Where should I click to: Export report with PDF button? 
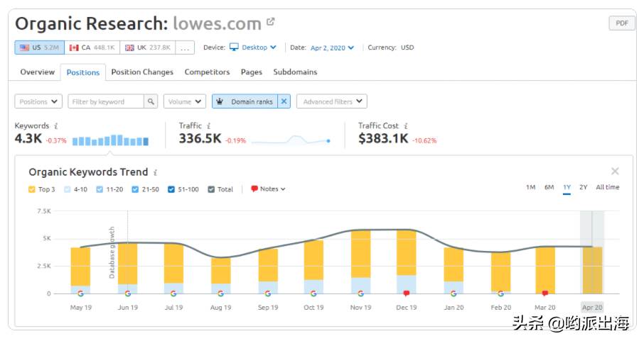[x=622, y=23]
